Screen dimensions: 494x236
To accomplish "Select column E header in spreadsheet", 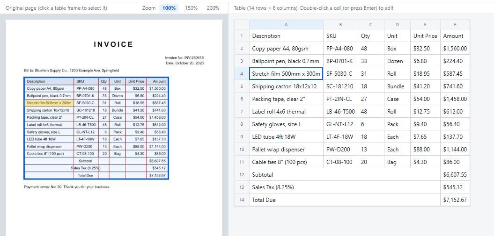I will click(425, 24).
